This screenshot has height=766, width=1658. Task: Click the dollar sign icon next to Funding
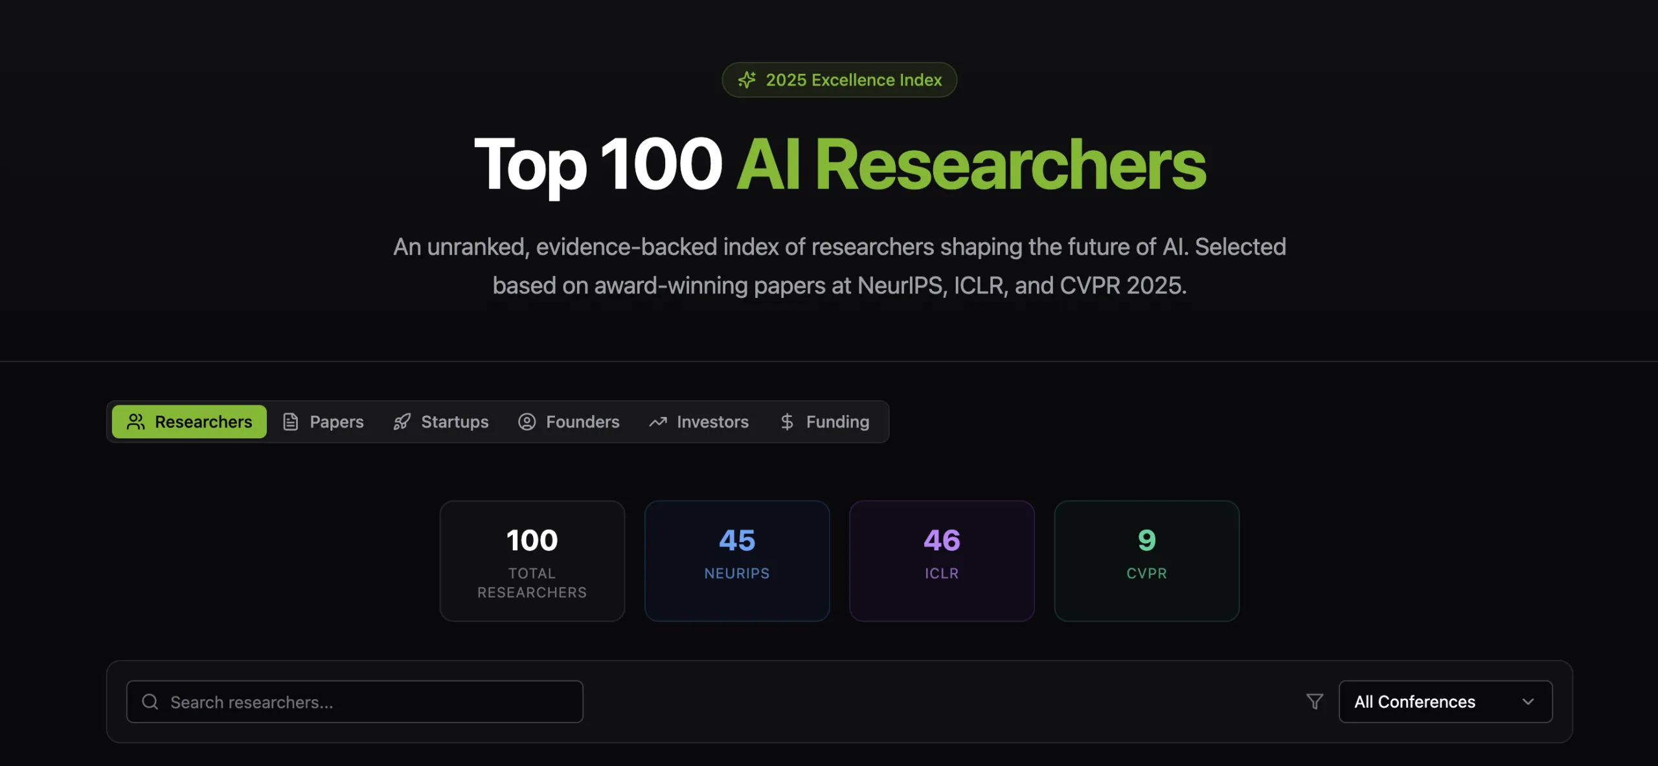[787, 422]
